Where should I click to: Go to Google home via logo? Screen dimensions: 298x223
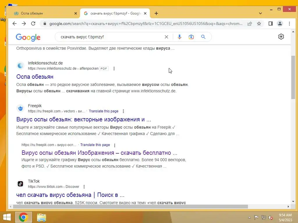click(28, 37)
